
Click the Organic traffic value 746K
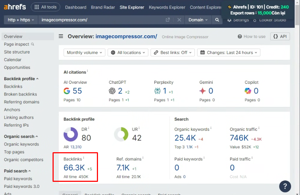pyautogui.click(x=239, y=138)
